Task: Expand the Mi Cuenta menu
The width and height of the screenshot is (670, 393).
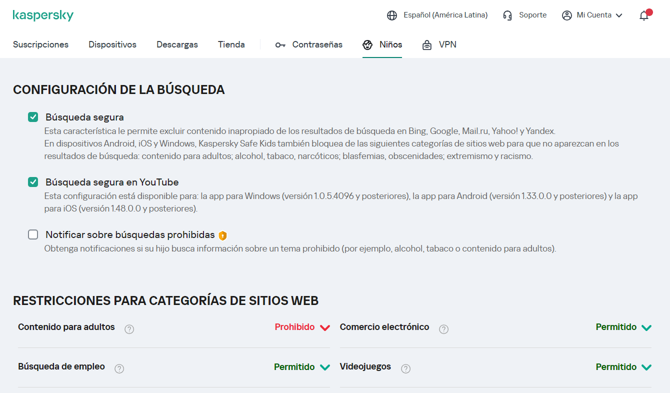Action: 593,15
